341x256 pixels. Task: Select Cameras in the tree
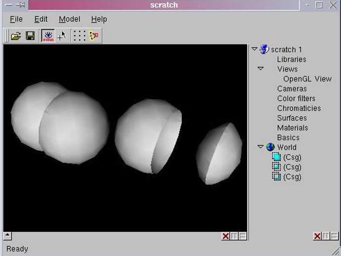(x=292, y=88)
